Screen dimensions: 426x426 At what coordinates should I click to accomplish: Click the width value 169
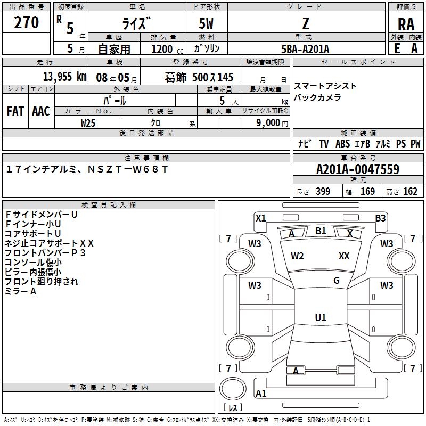click(x=367, y=192)
